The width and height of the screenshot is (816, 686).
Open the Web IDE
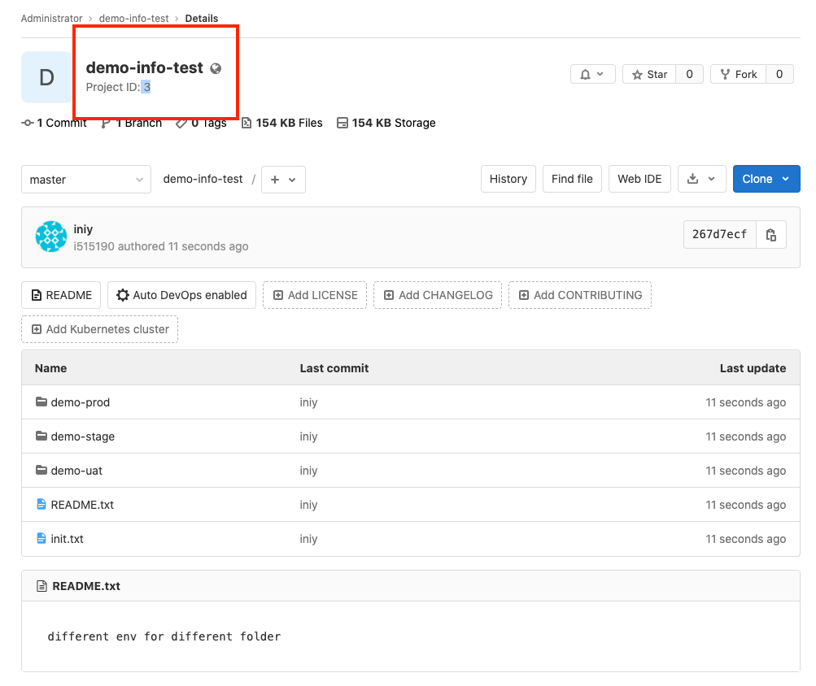coord(639,179)
